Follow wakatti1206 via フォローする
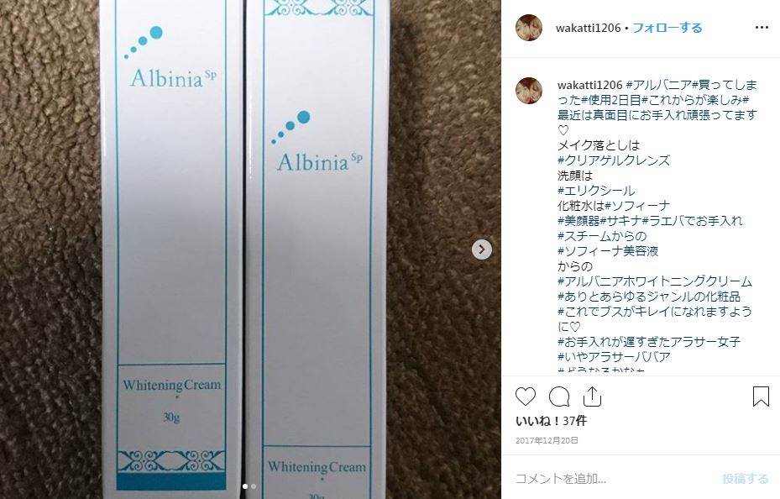 click(667, 28)
